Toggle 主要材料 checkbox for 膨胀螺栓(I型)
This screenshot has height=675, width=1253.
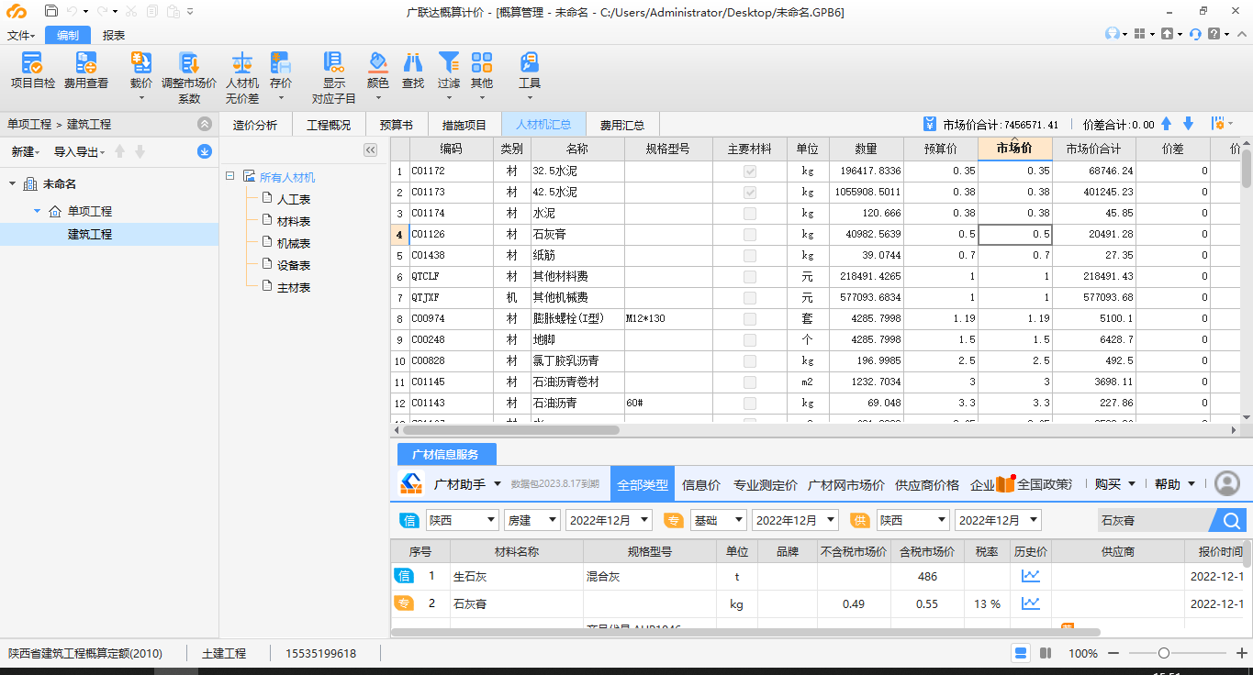click(750, 318)
